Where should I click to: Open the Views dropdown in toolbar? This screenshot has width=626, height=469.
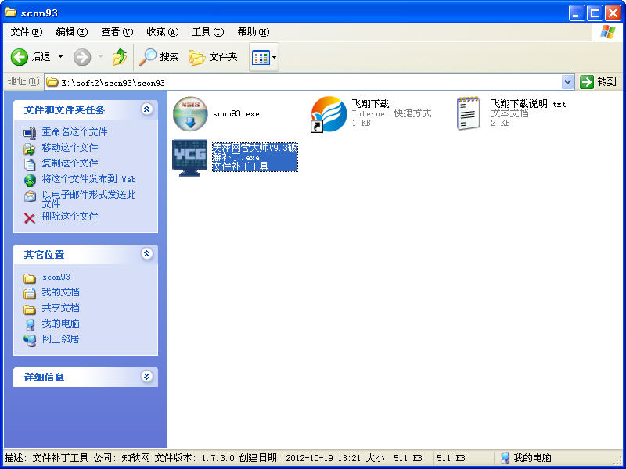tap(264, 57)
